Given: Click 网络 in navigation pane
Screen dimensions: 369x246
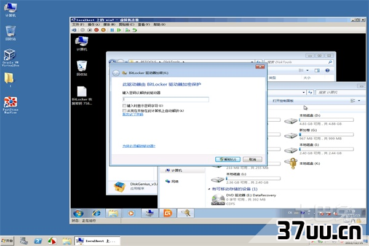Looking at the screenshot, I should (x=172, y=181).
